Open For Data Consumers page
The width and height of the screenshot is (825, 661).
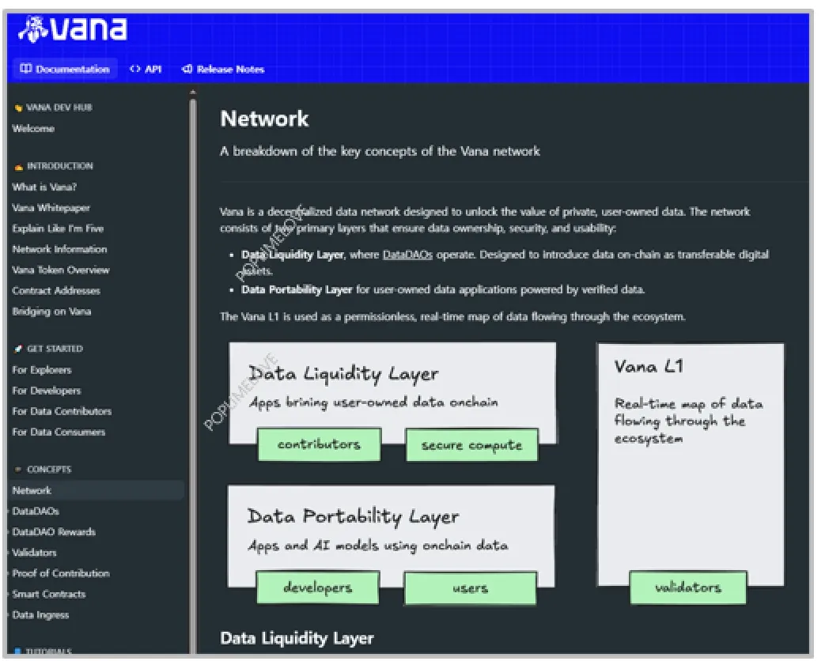[59, 432]
